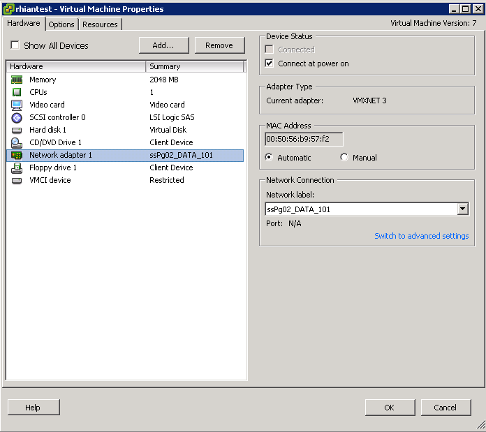The height and width of the screenshot is (432, 486).
Task: Select the Network adapter 1 icon
Action: (x=17, y=155)
